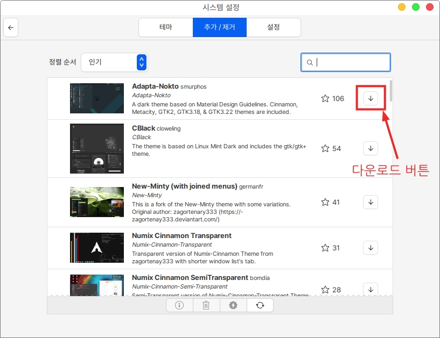Screen dimensions: 440x338
Task: Click the CBlack theme thumbnail
Action: click(x=97, y=148)
